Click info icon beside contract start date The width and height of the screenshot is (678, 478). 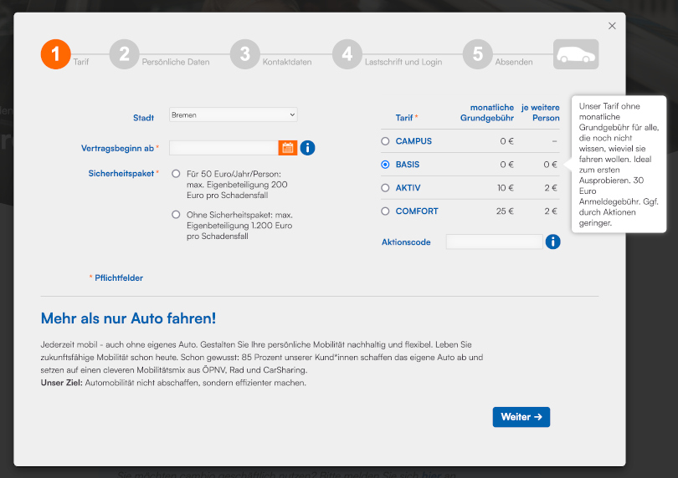(x=307, y=148)
